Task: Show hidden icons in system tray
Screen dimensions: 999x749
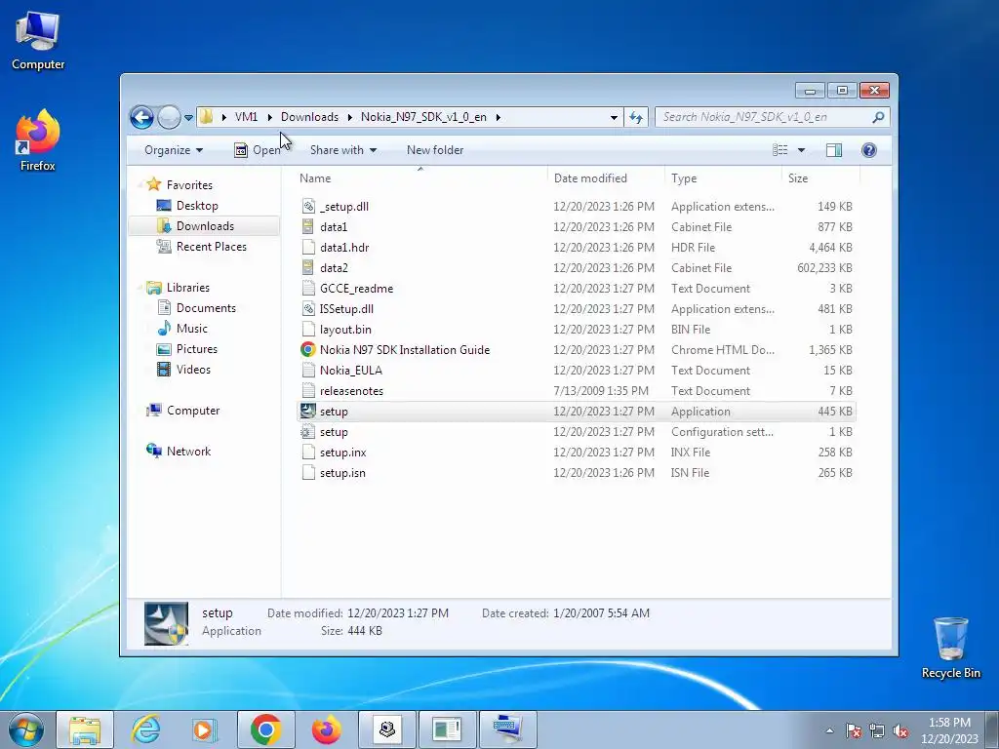Action: (x=829, y=730)
